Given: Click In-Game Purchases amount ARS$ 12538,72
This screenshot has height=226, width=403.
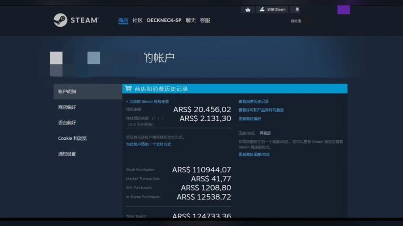Looking at the screenshot, I should 204,197.
